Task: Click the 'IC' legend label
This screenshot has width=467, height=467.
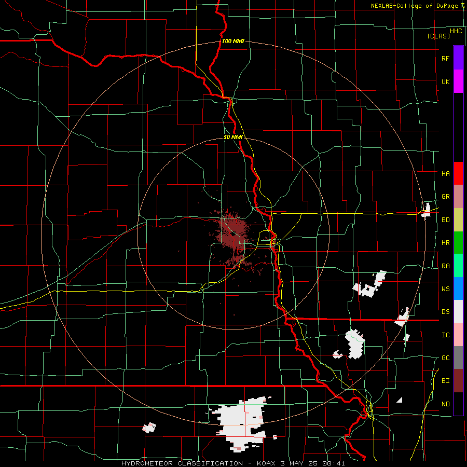Action: (x=445, y=335)
